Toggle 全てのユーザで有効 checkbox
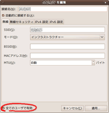The width and height of the screenshot is (109, 113). click(x=4, y=108)
